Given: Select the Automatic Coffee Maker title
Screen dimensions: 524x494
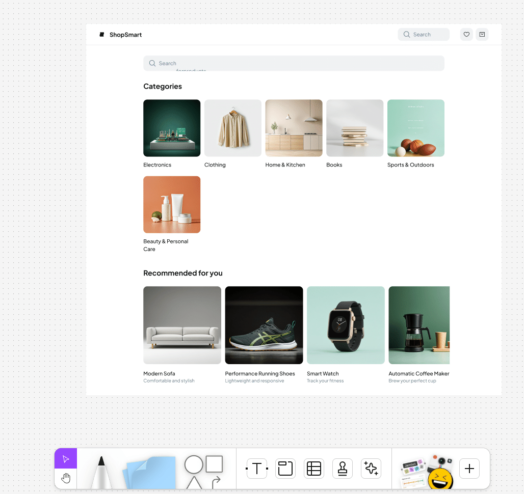Looking at the screenshot, I should [x=419, y=373].
